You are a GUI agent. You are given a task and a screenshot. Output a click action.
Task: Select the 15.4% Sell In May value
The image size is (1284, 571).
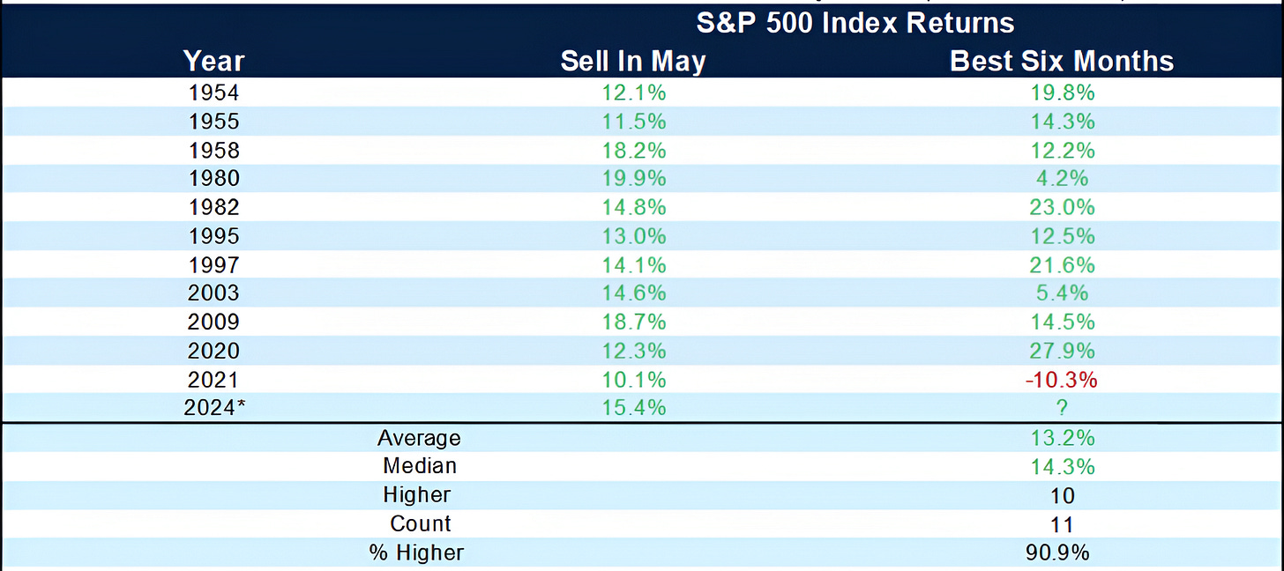[x=634, y=408]
